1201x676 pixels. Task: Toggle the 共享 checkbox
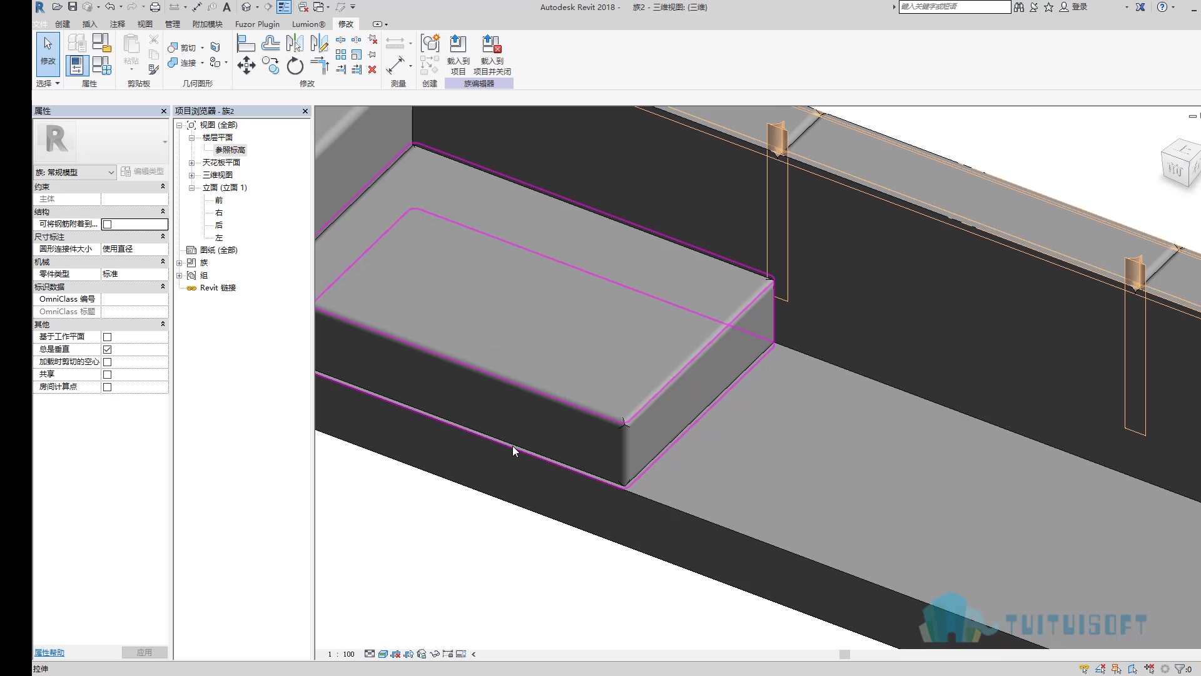(107, 374)
